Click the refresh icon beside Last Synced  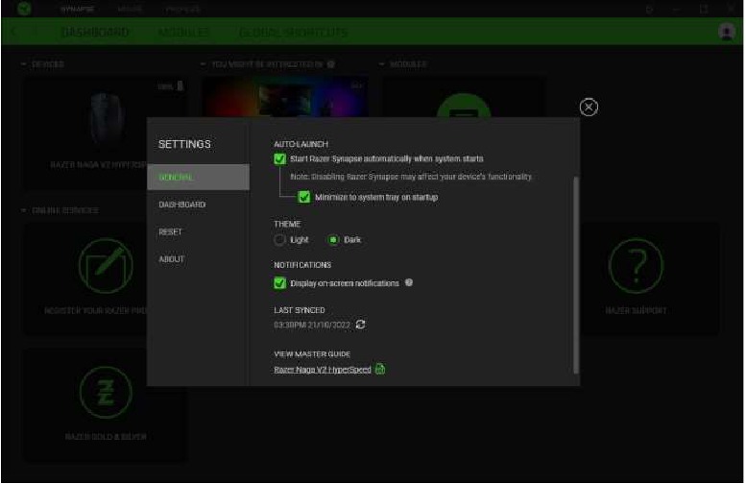[361, 325]
